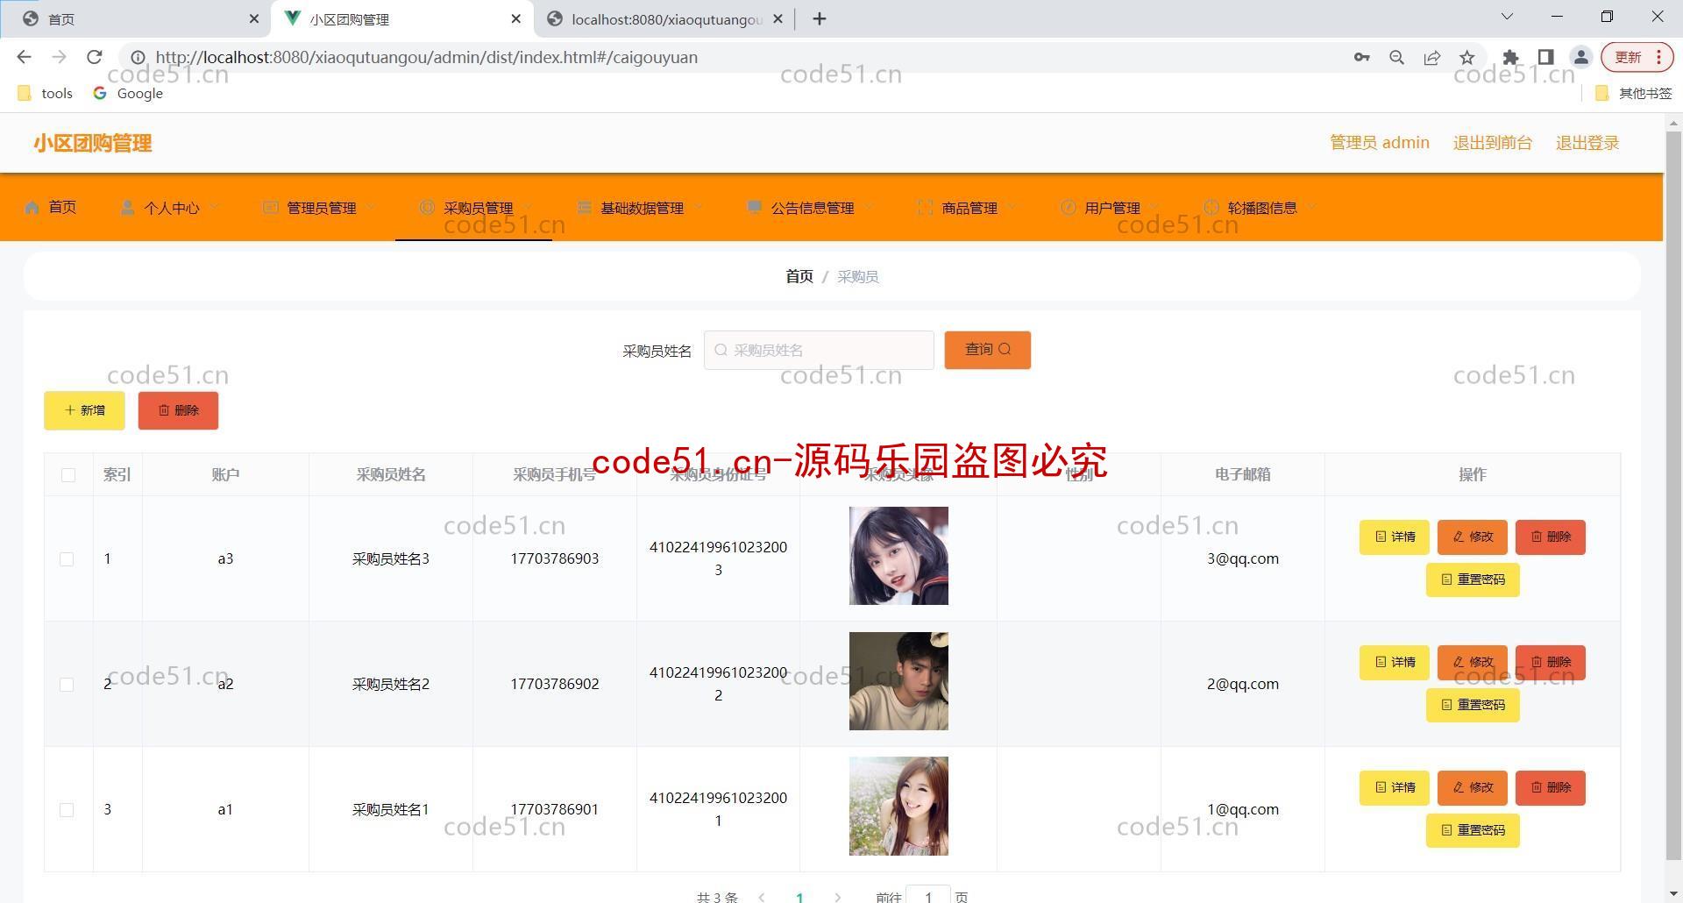Click 首页 in the breadcrumb
The height and width of the screenshot is (903, 1683).
click(799, 277)
